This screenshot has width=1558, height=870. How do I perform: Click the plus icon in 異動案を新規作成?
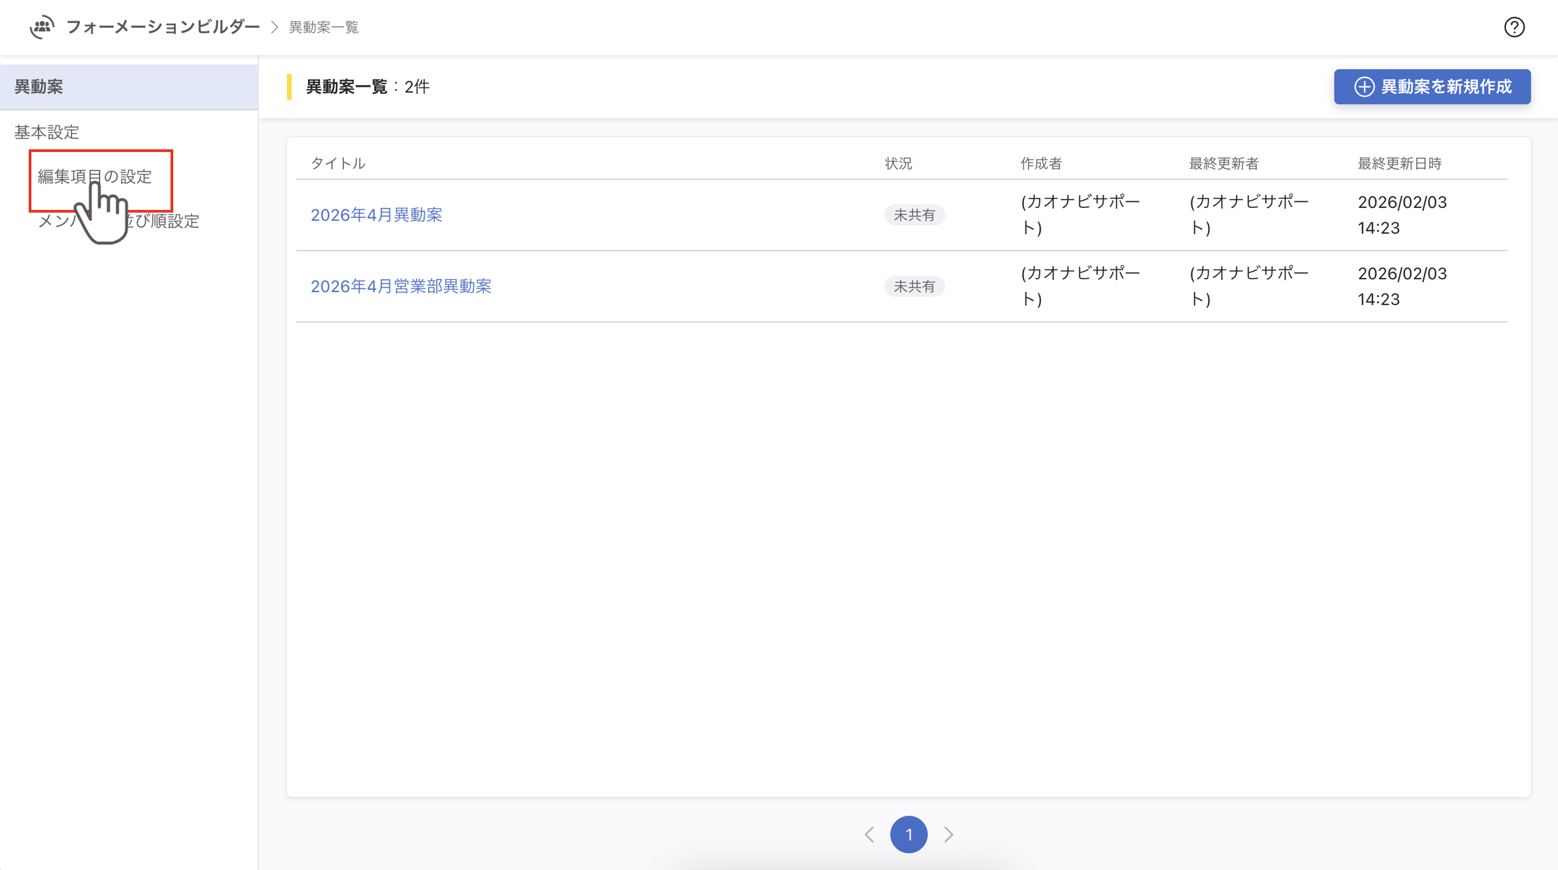pos(1364,87)
